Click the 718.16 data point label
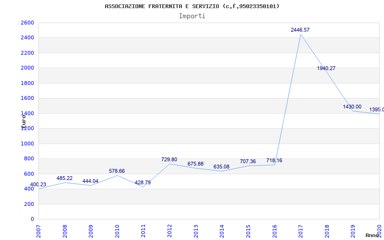The width and height of the screenshot is (384, 240). click(x=274, y=161)
